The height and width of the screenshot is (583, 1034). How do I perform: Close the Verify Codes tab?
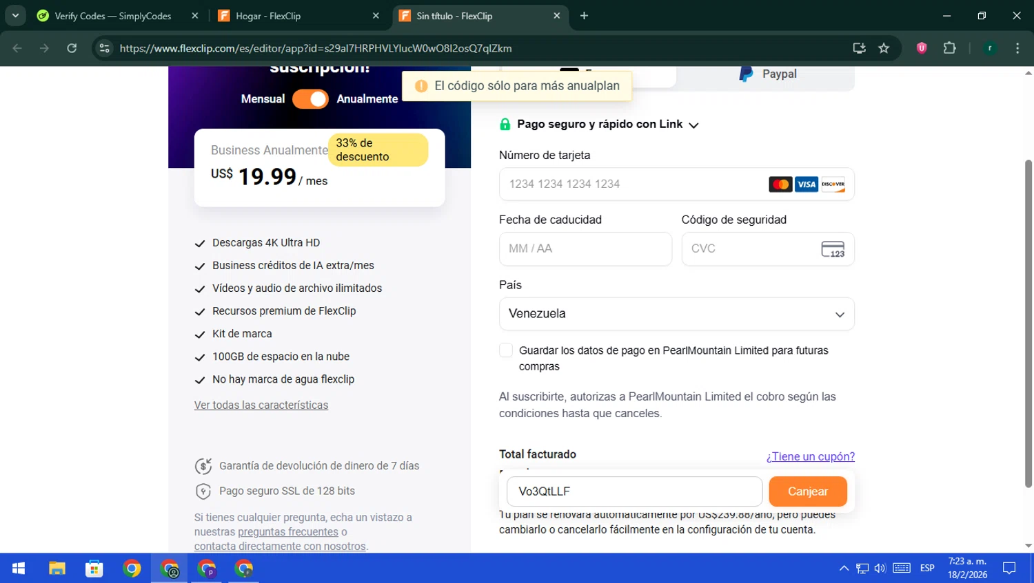tap(195, 16)
